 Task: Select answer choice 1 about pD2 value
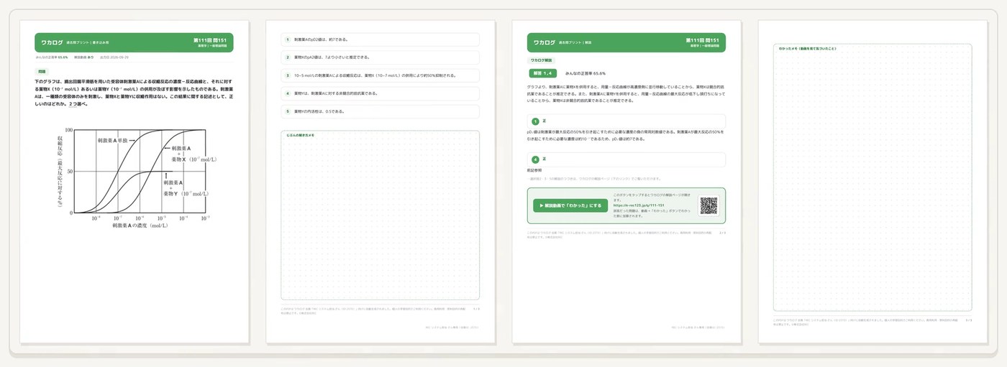(x=381, y=40)
